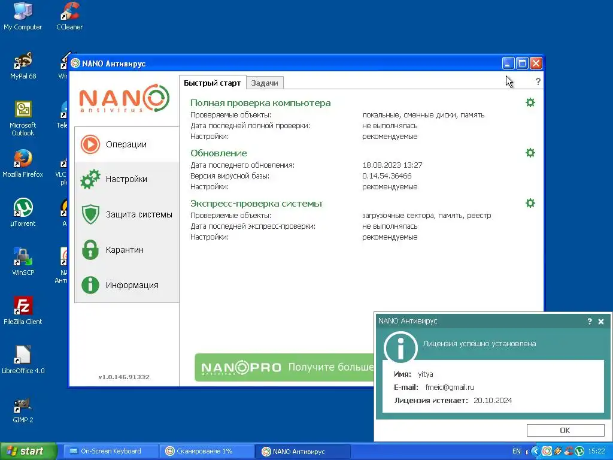The height and width of the screenshot is (460, 613).
Task: Click the virus database version 0.14.54.36466
Action: pyautogui.click(x=387, y=175)
